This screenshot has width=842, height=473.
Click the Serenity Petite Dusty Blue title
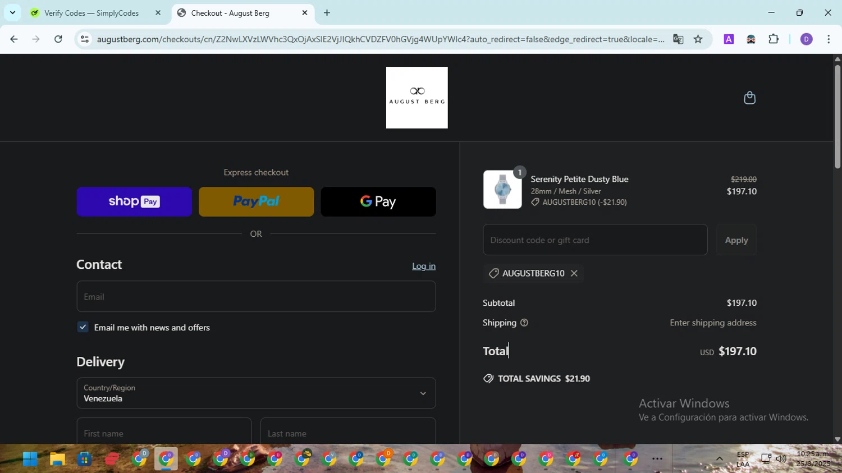coord(579,179)
